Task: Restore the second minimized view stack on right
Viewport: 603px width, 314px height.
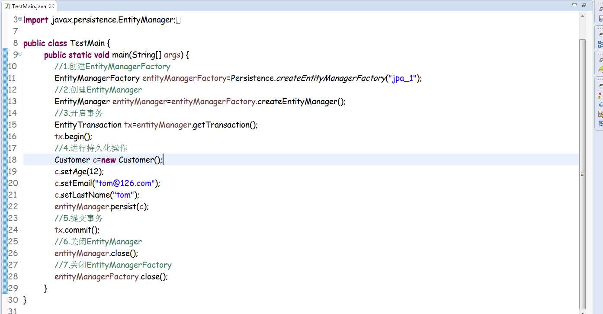Action: 601,35
